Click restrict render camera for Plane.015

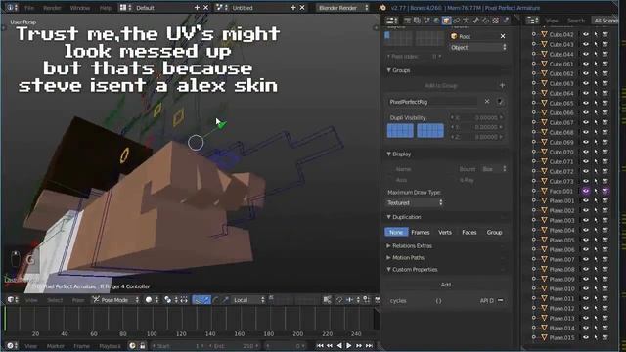click(x=605, y=337)
